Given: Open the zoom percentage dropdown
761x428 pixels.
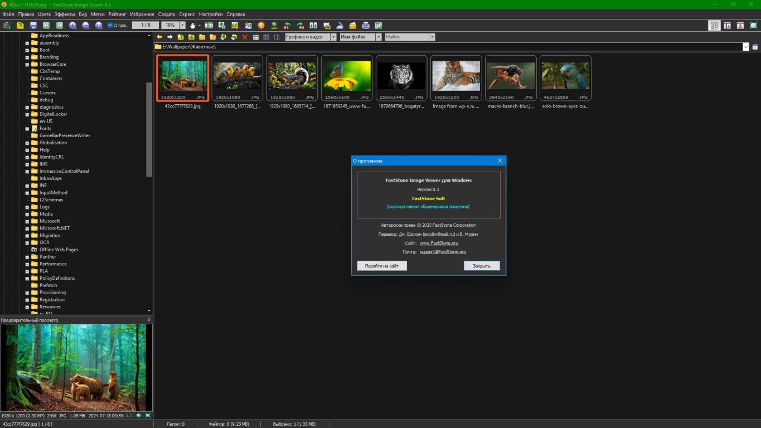Looking at the screenshot, I should 182,26.
